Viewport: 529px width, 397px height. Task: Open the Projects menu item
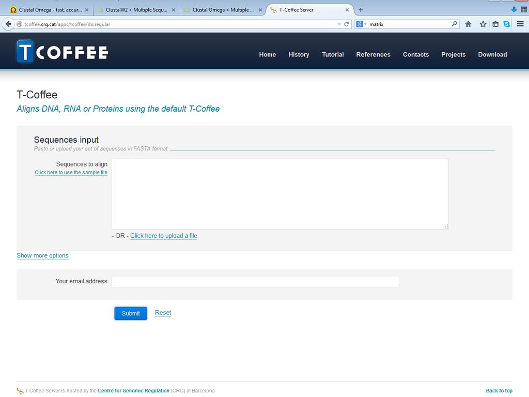(x=453, y=54)
